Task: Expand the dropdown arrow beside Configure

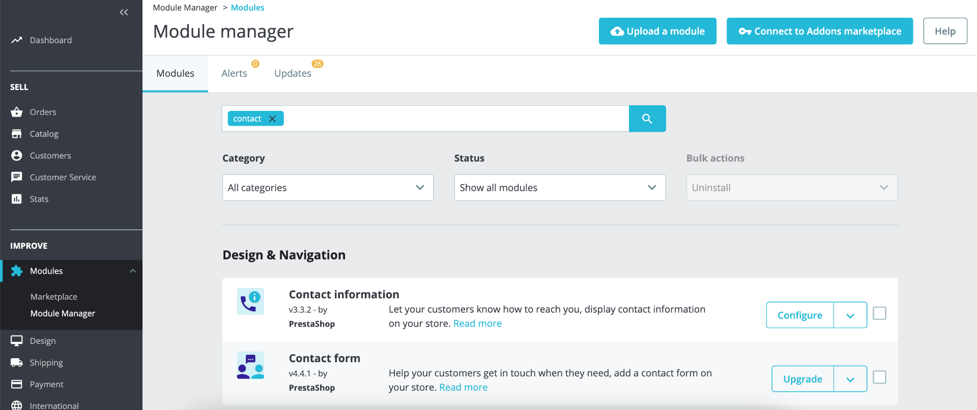Action: click(x=850, y=315)
